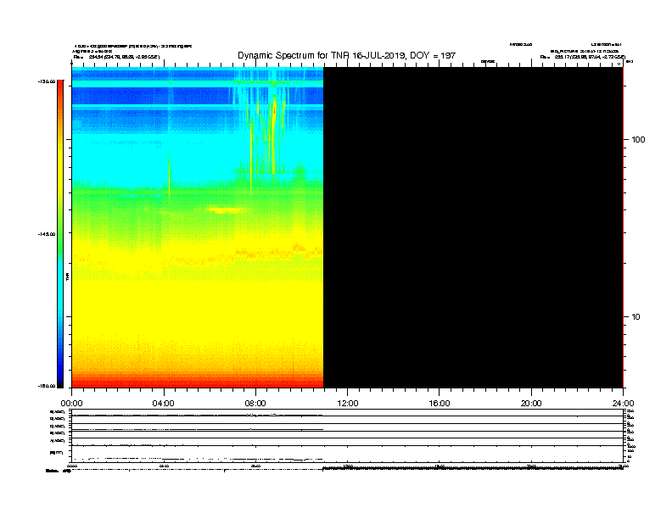Select the "04:00" time axis label
Image resolution: width=672 pixels, height=519 pixels.
[x=163, y=404]
